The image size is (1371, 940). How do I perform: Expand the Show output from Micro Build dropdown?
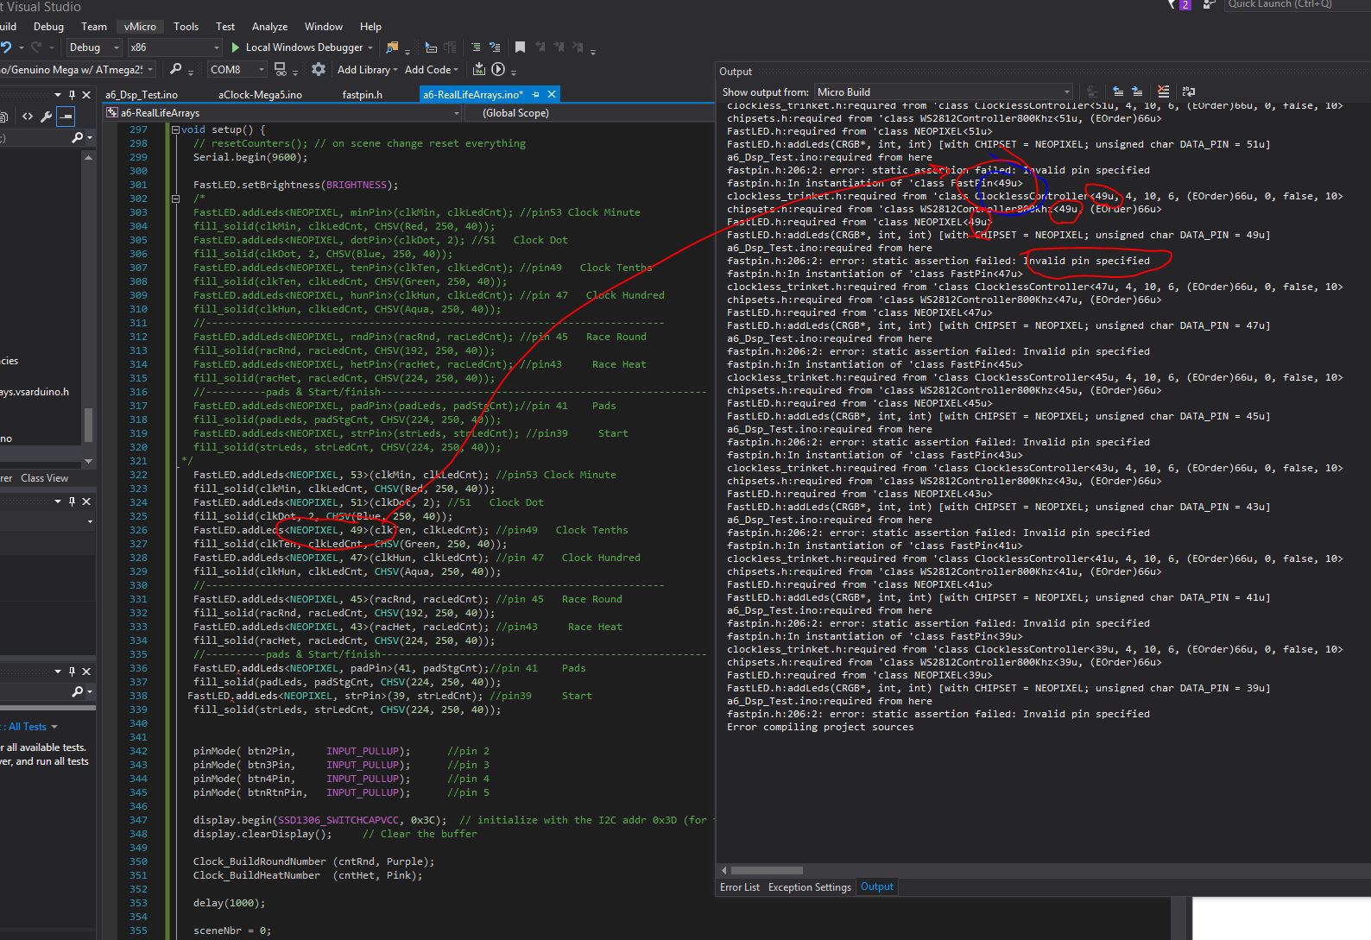point(1066,91)
